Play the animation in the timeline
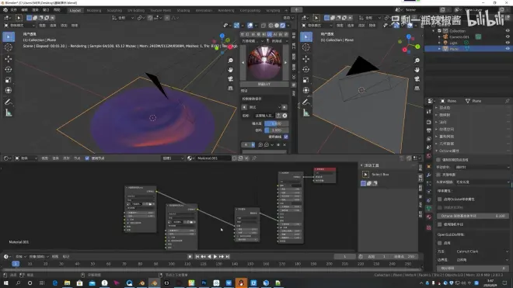The width and height of the screenshot is (513, 288). [x=215, y=257]
